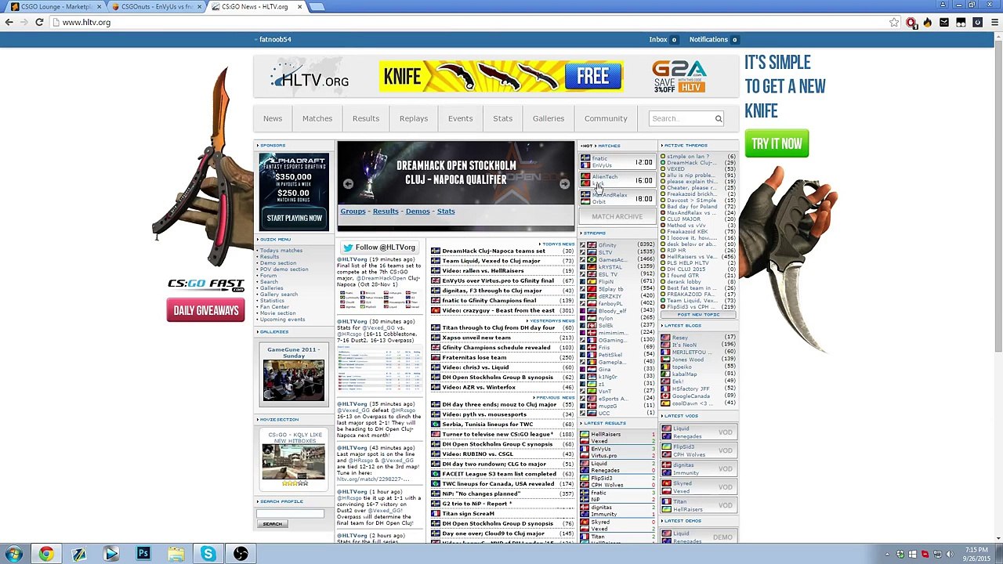This screenshot has height=564, width=1003.
Task: Open the Galleries menu
Action: [549, 119]
